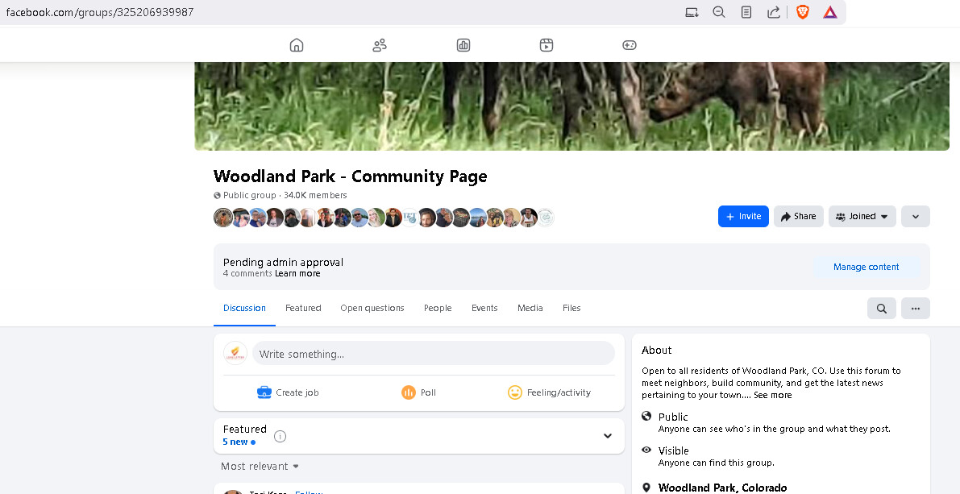Open the browser zoom magnifier icon
This screenshot has height=494, width=960.
click(719, 12)
